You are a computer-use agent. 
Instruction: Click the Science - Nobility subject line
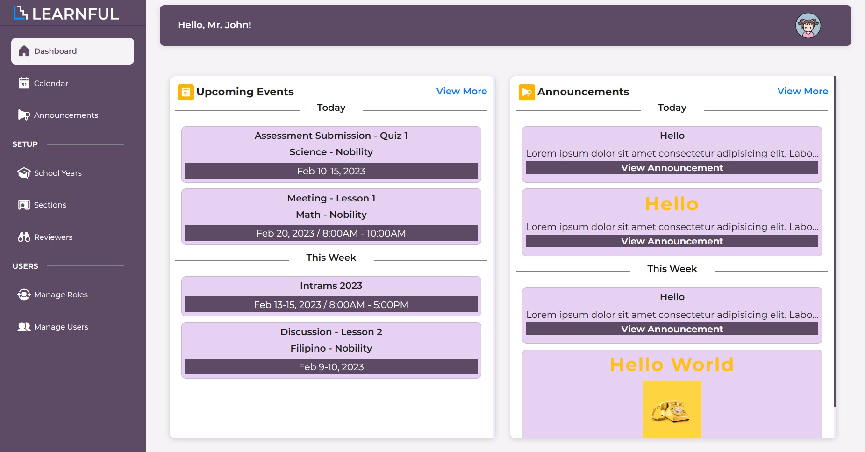(x=331, y=152)
